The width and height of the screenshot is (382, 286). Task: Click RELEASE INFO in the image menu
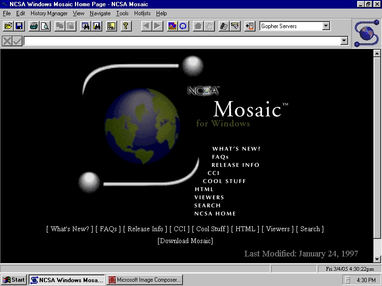[235, 165]
